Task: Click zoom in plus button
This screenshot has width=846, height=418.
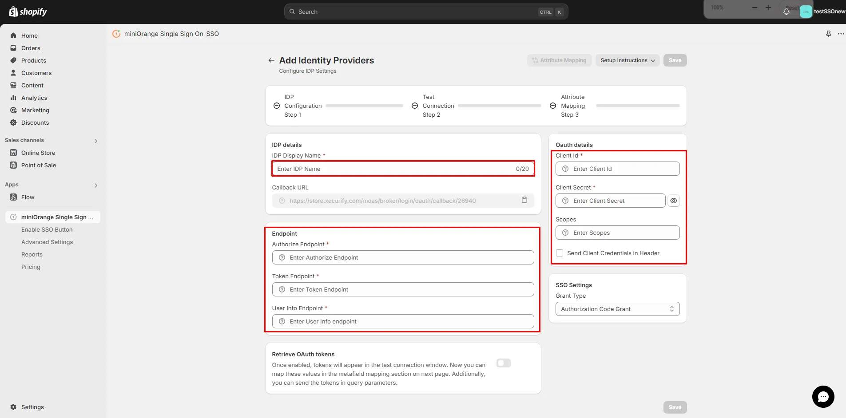Action: point(768,8)
